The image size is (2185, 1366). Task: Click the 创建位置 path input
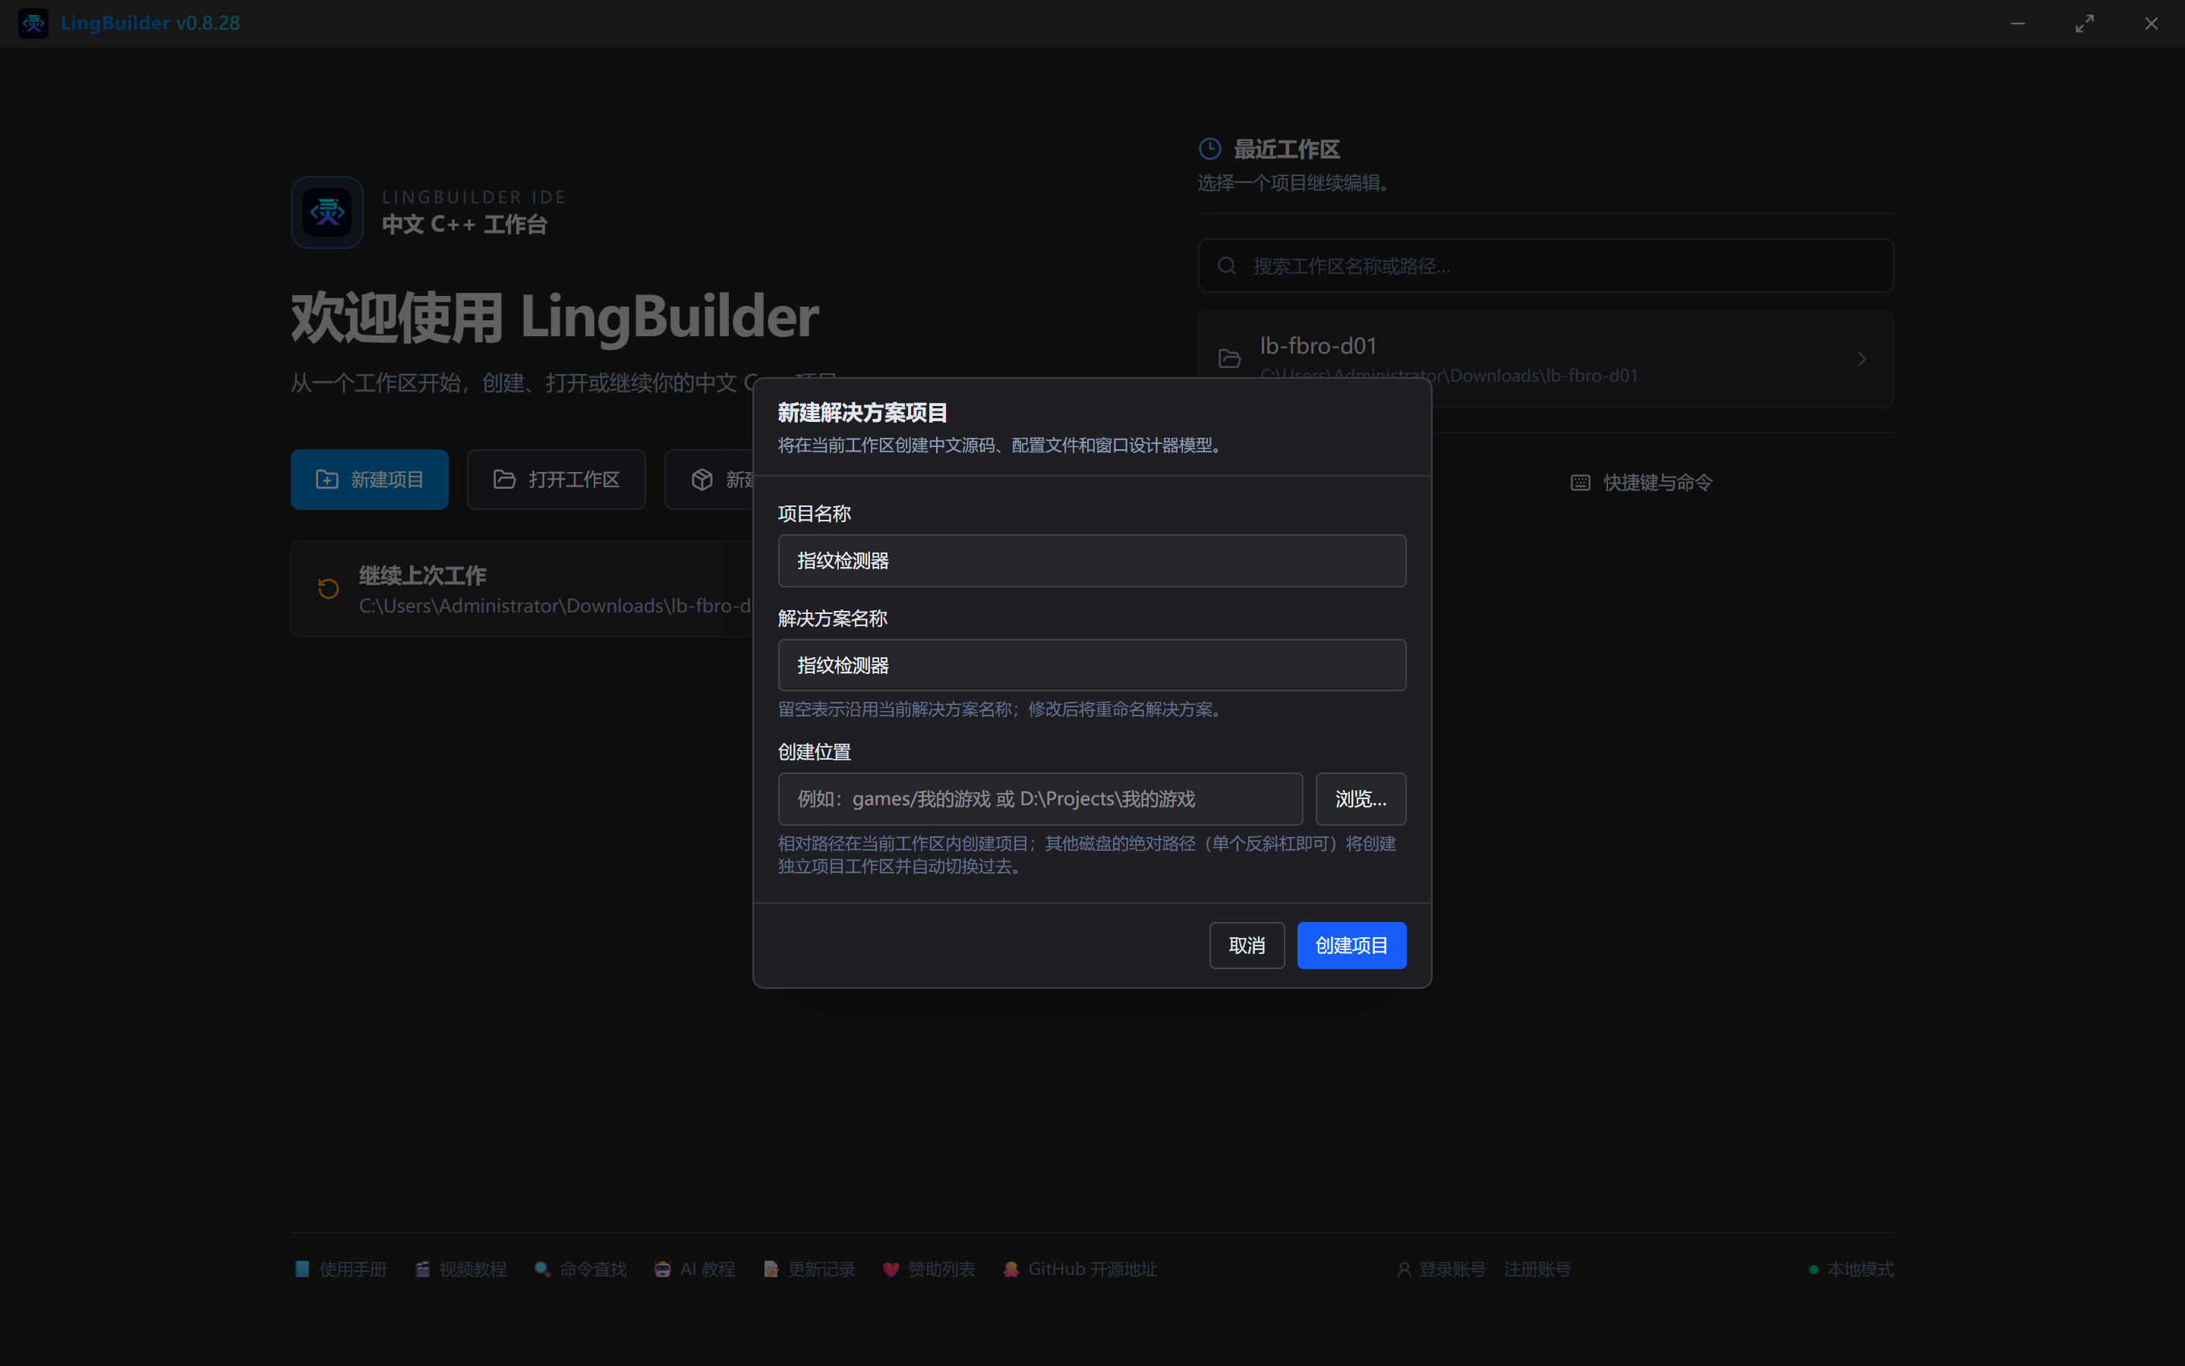pos(1040,798)
